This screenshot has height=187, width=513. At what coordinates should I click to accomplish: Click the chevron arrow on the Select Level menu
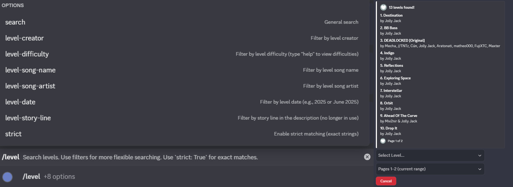[480, 155]
